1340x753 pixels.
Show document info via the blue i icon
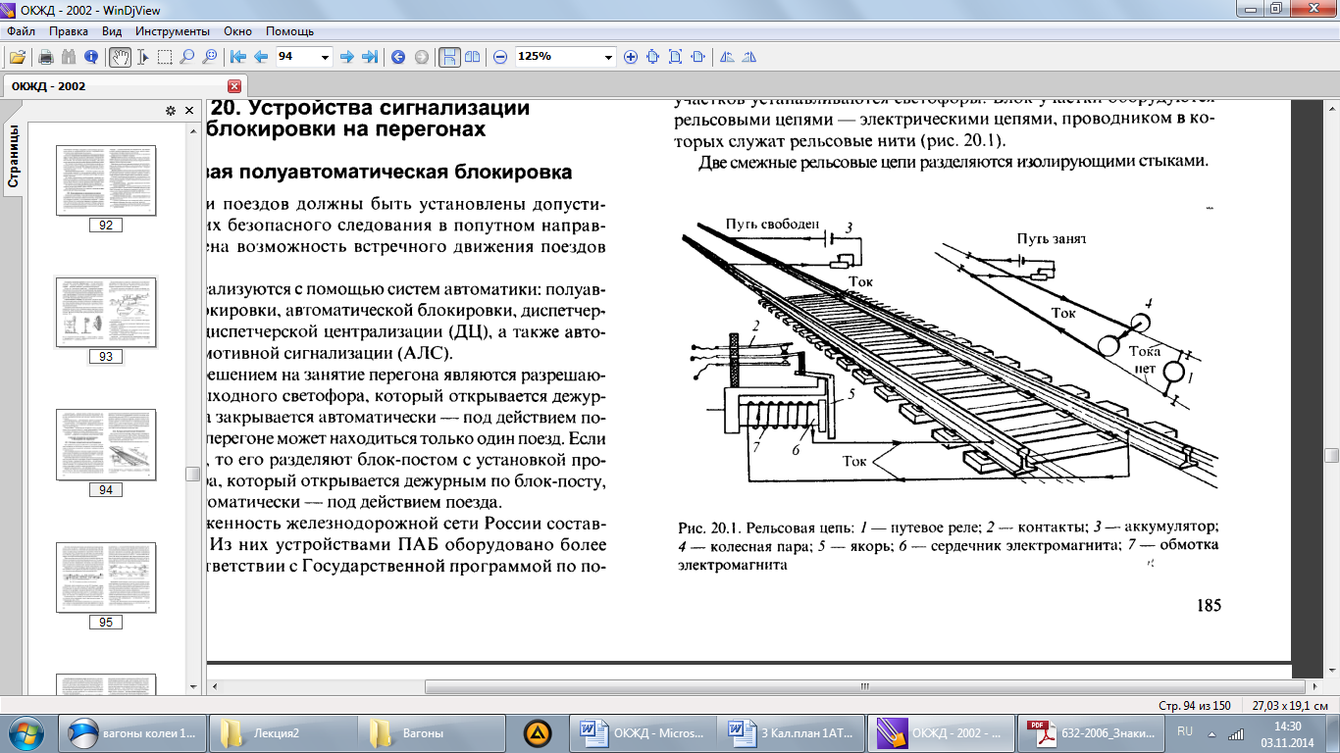(91, 57)
